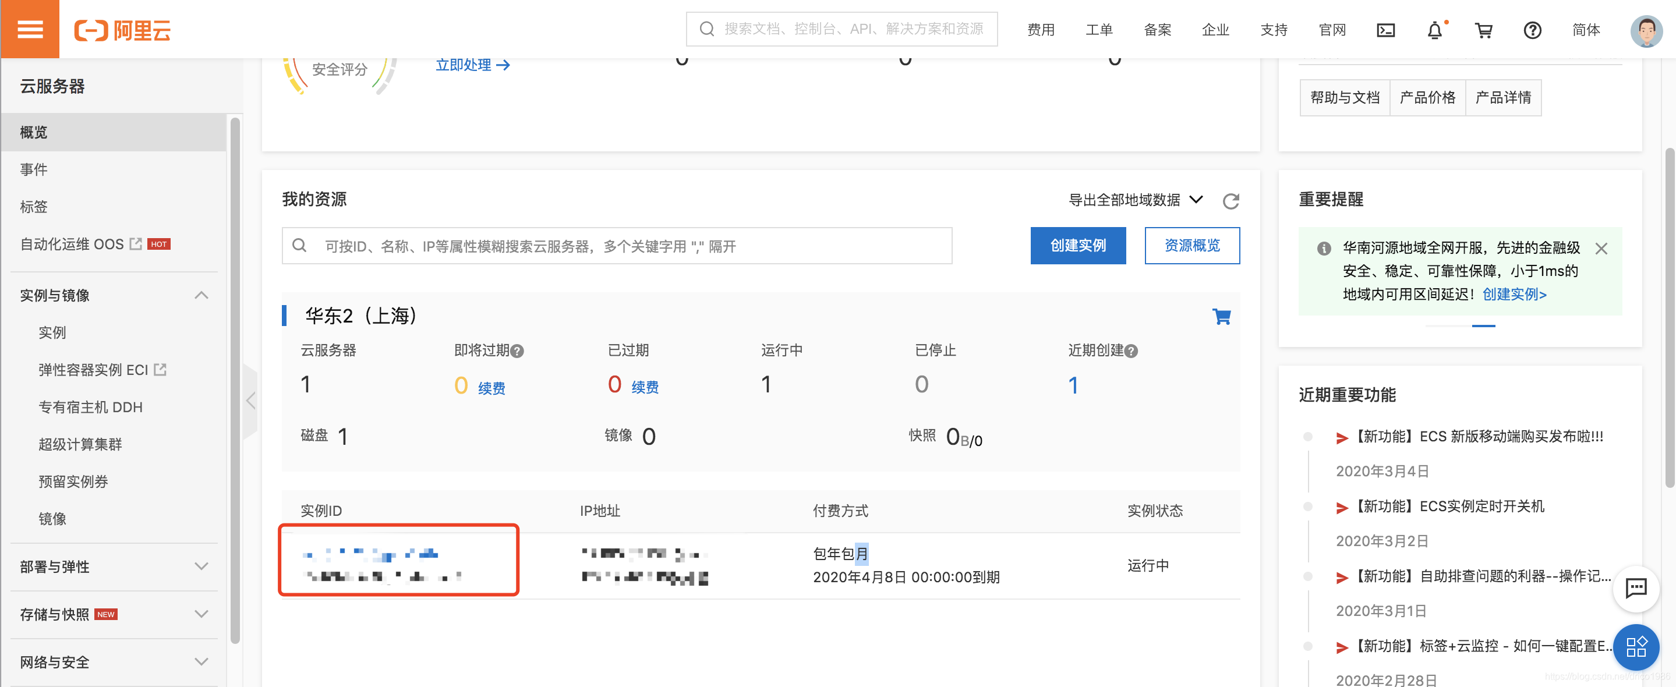Open 超级计算集群 in the sidebar
Image resolution: width=1676 pixels, height=687 pixels.
tap(80, 444)
